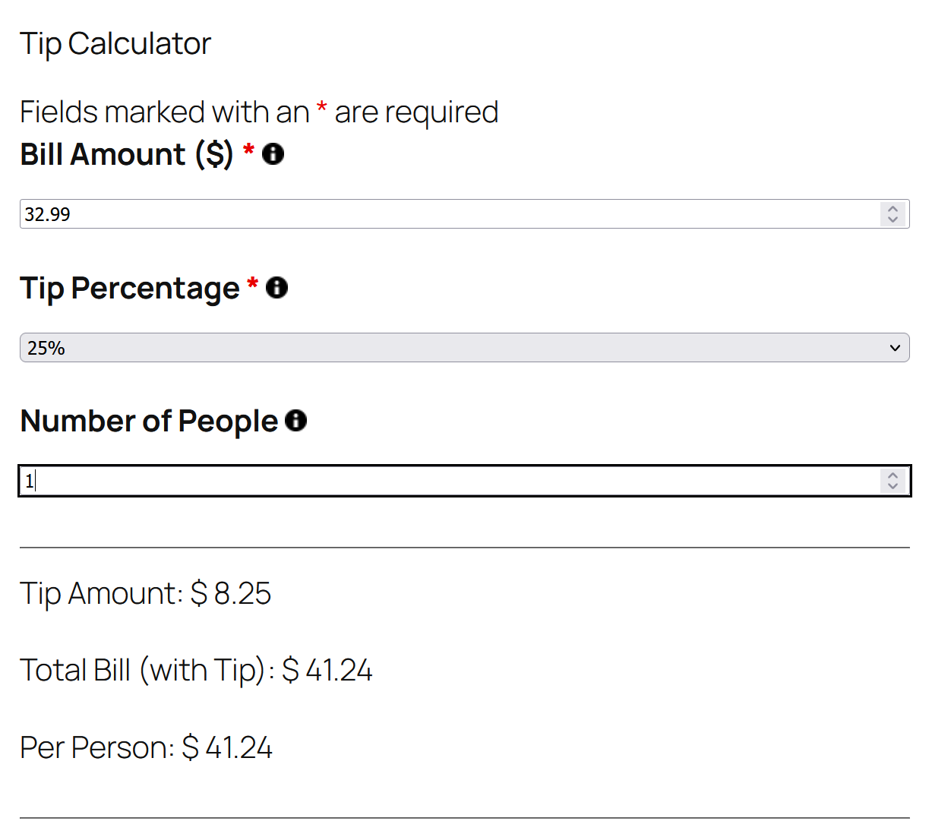Increment Number of People using up arrow
The width and height of the screenshot is (951, 837).
[893, 475]
